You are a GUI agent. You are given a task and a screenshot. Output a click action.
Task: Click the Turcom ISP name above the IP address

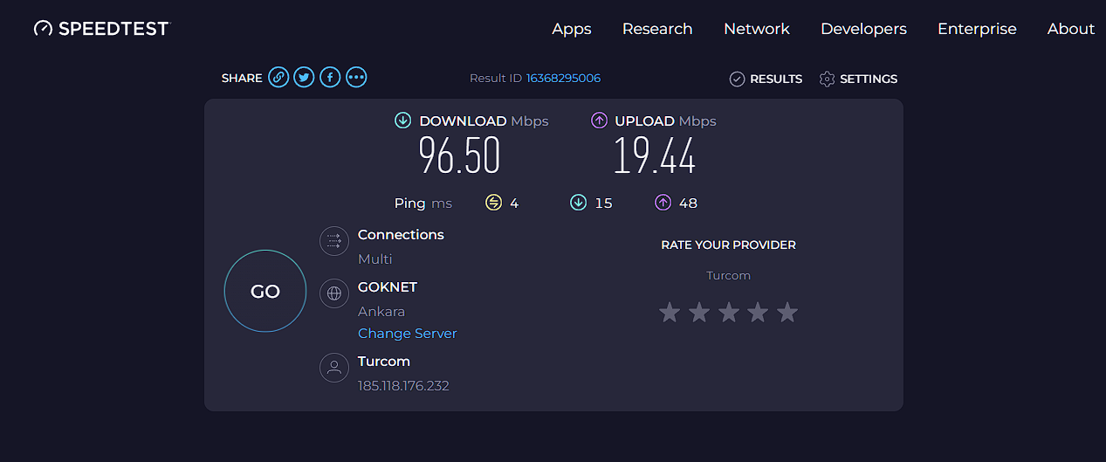pyautogui.click(x=384, y=362)
